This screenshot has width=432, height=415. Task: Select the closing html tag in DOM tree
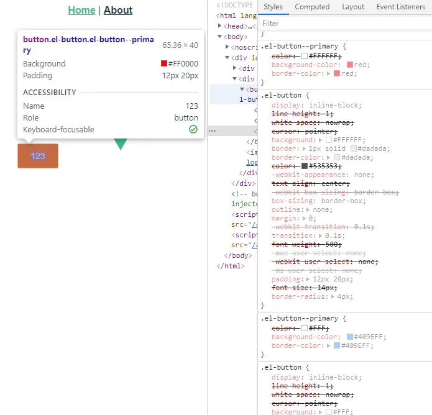[231, 266]
